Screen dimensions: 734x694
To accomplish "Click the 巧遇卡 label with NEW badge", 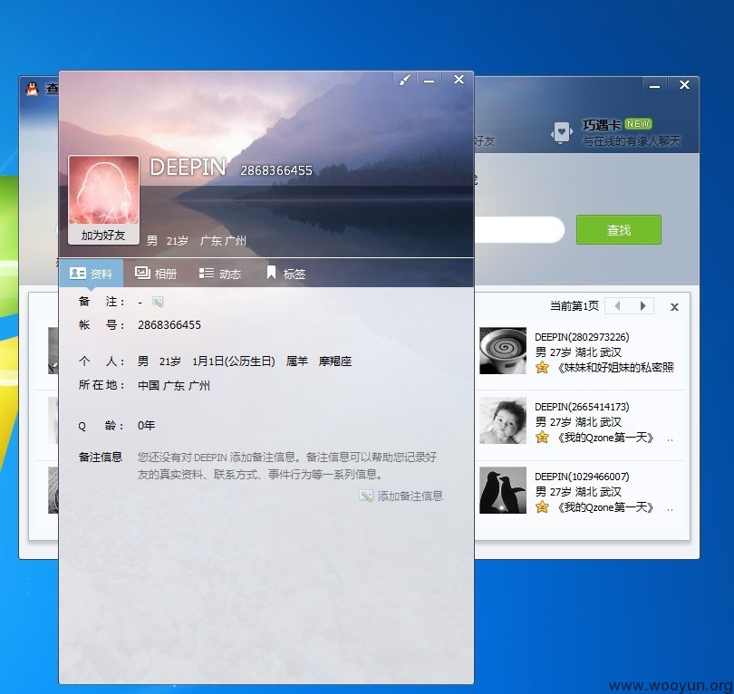I will [x=617, y=124].
